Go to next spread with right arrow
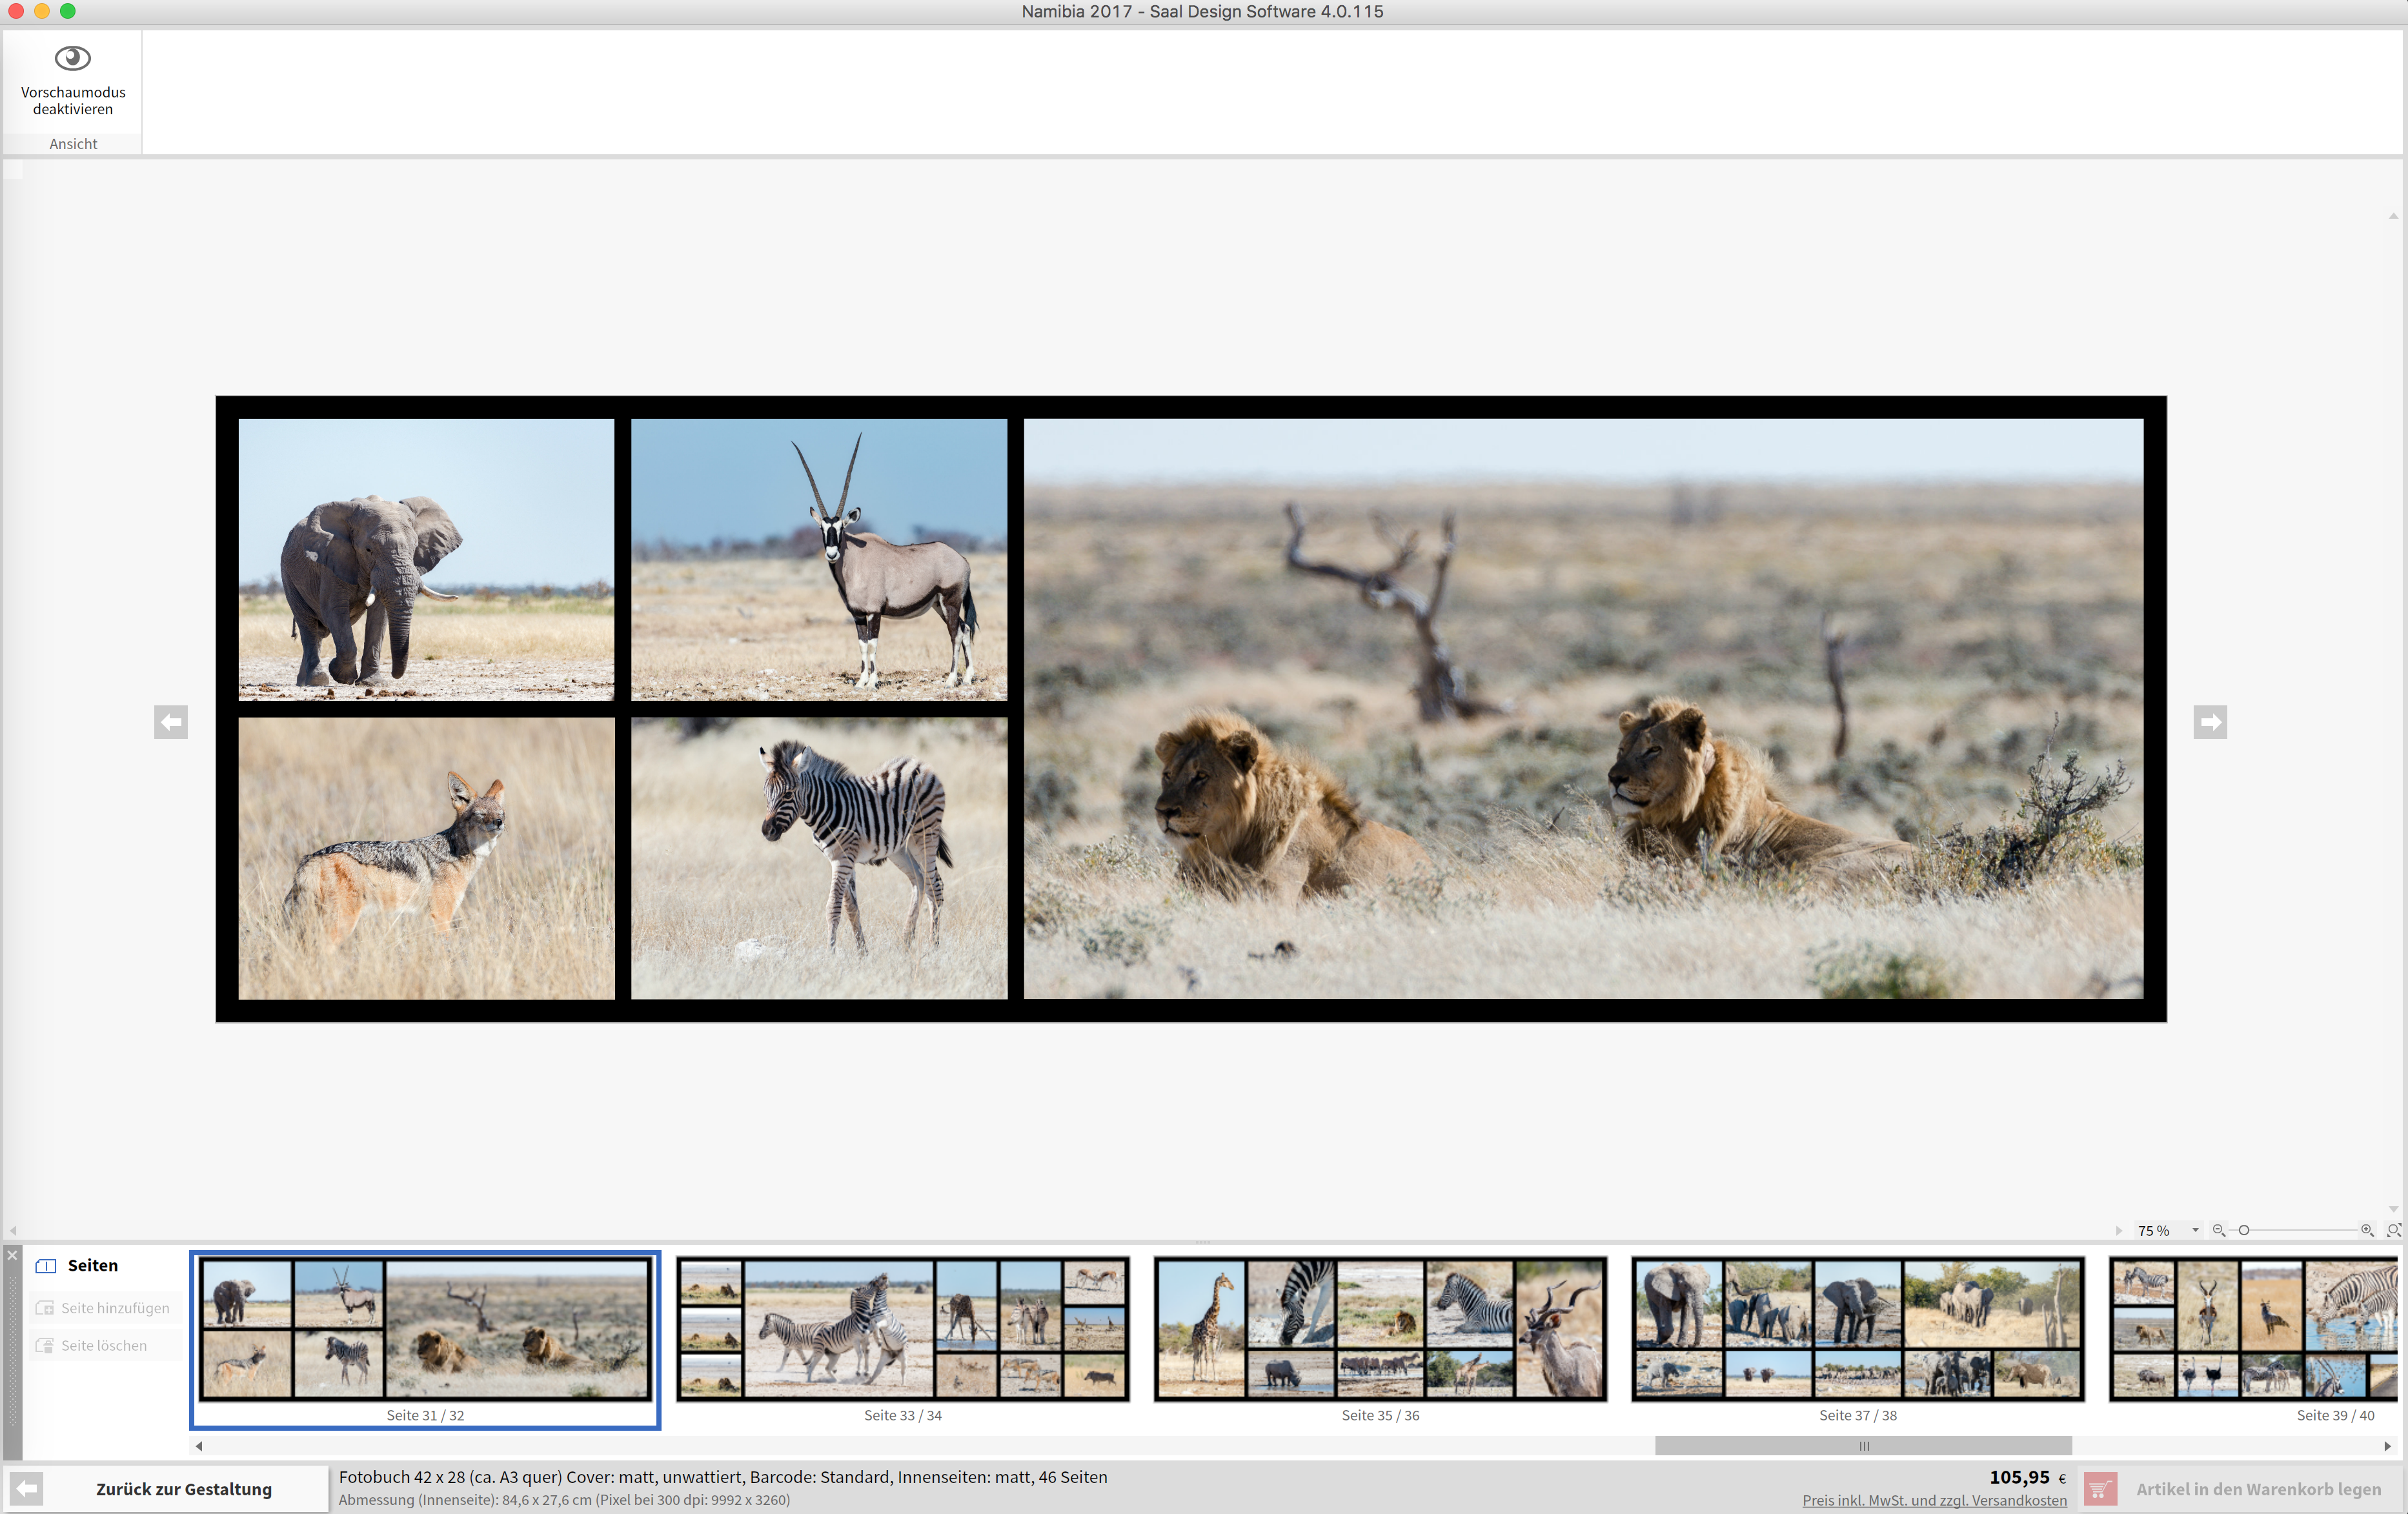Image resolution: width=2408 pixels, height=1514 pixels. coord(2210,722)
